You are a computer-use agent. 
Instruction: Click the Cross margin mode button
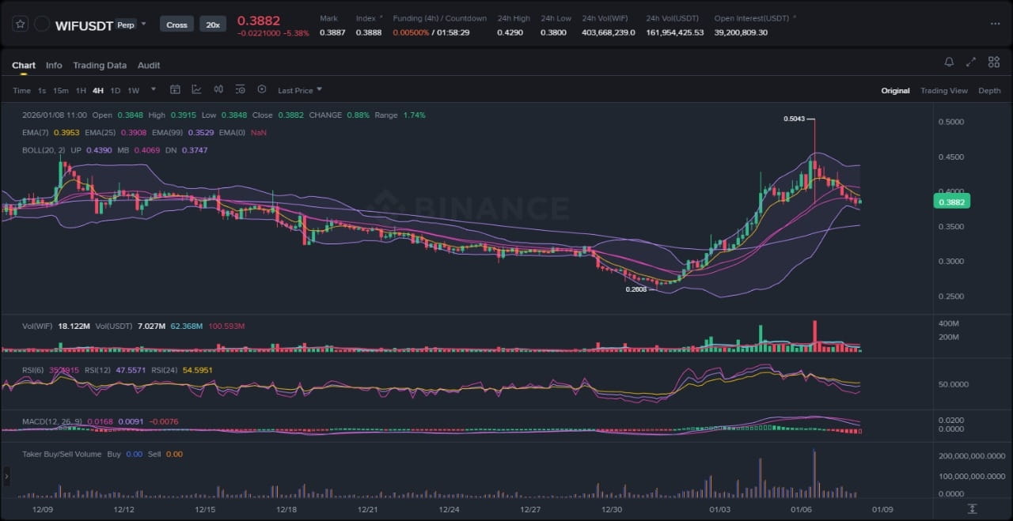[177, 25]
